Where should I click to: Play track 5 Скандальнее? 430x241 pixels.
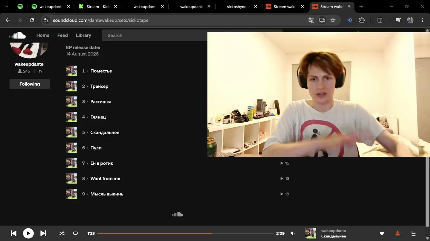105,133
